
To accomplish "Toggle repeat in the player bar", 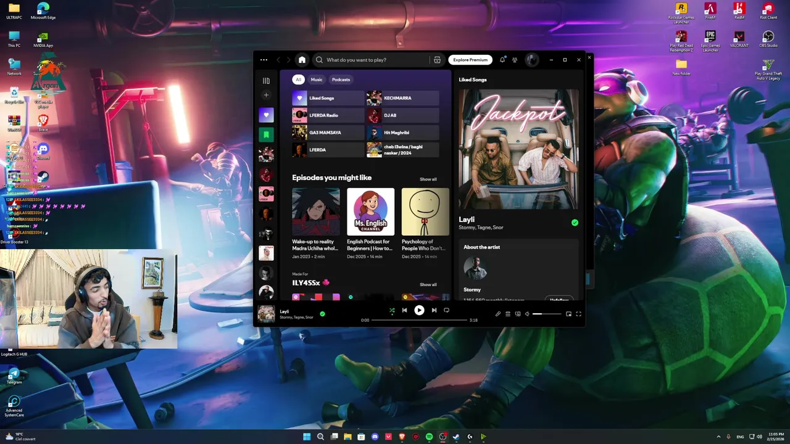I will (446, 310).
